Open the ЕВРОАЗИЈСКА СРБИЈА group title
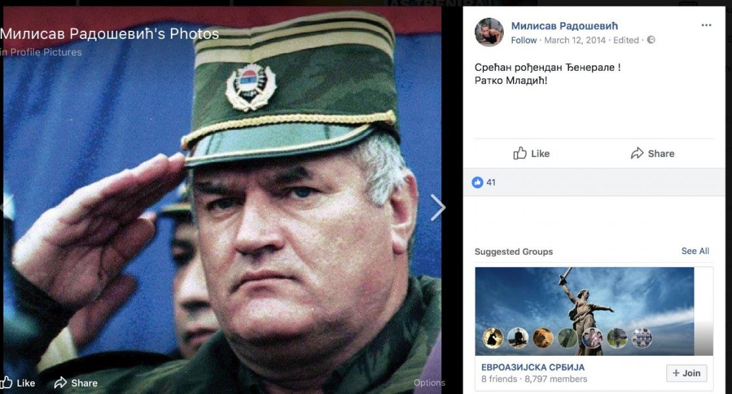Viewport: 732px width, 394px height. click(533, 367)
